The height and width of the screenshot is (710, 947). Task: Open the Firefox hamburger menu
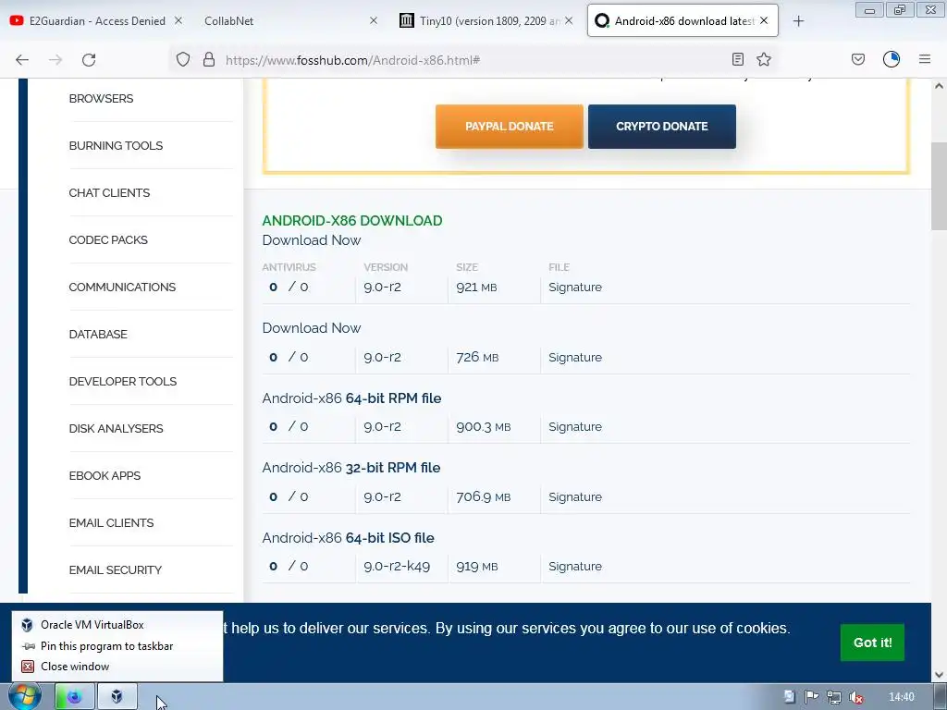tap(925, 59)
